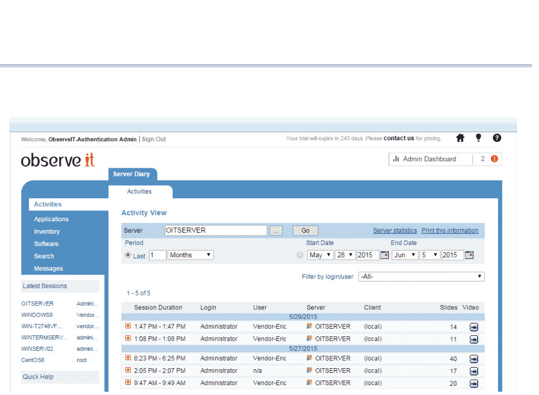Screen dimensions: 539x395
Task: Switch to the Server Diary tab
Action: (133, 174)
